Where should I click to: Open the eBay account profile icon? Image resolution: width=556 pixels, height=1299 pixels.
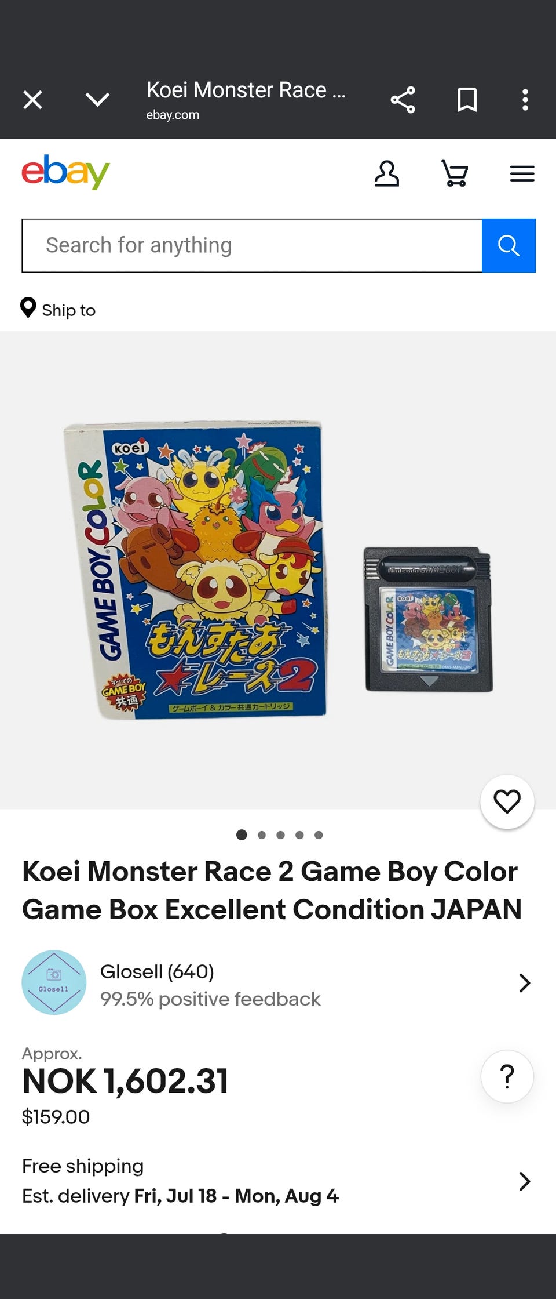[387, 173]
